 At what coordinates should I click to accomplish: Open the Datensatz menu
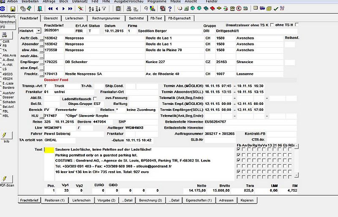point(80,1)
